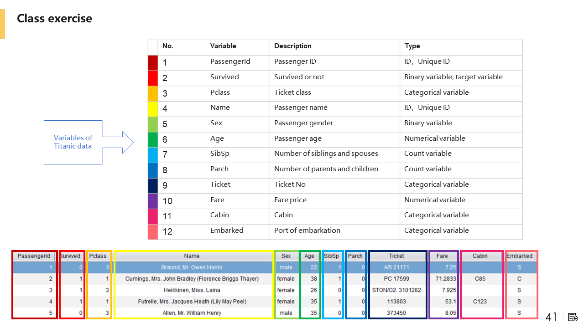Click the 'Port of embarkation' description cell
Viewport: 584px width, 328px height.
307,231
